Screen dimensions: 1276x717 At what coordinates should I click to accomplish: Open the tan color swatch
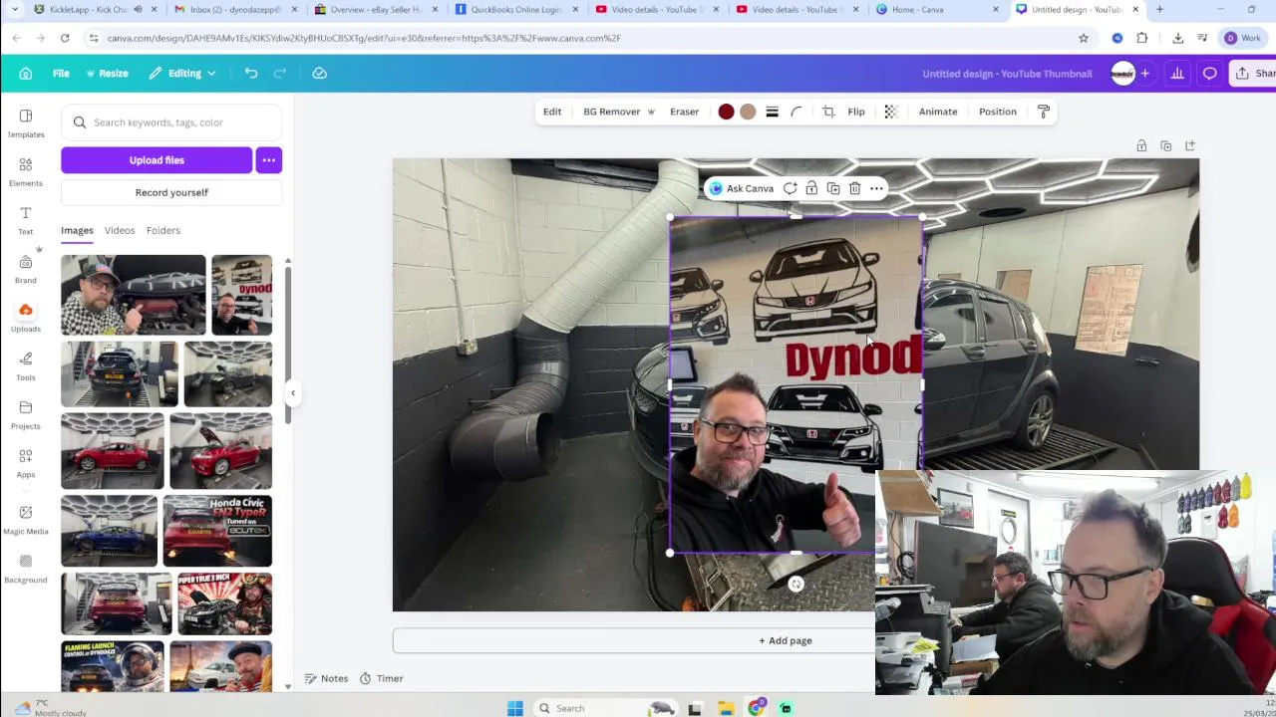748,112
